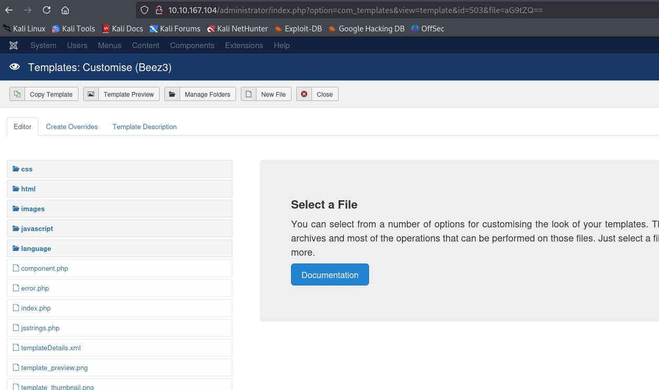Image resolution: width=659 pixels, height=390 pixels.
Task: Expand the css folder
Action: click(x=27, y=169)
